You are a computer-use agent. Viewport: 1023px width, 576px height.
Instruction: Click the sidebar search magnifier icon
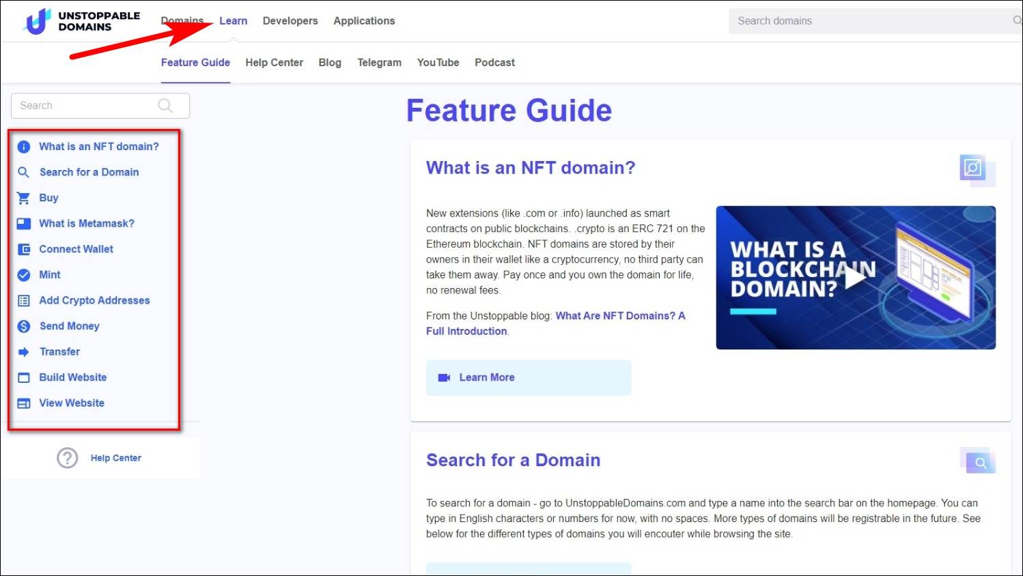(165, 106)
